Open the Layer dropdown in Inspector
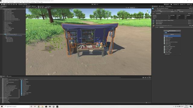Image resolution: width=193 pixels, height=108 pixels. pos(184,10)
